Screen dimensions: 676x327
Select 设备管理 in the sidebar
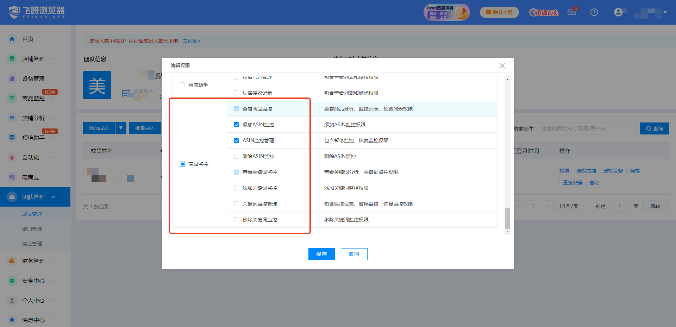33,78
